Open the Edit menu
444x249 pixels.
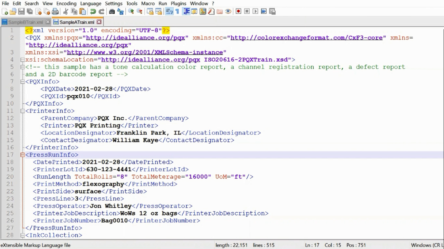[17, 3]
